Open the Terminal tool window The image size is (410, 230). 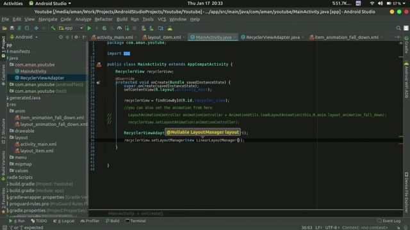click(x=135, y=221)
